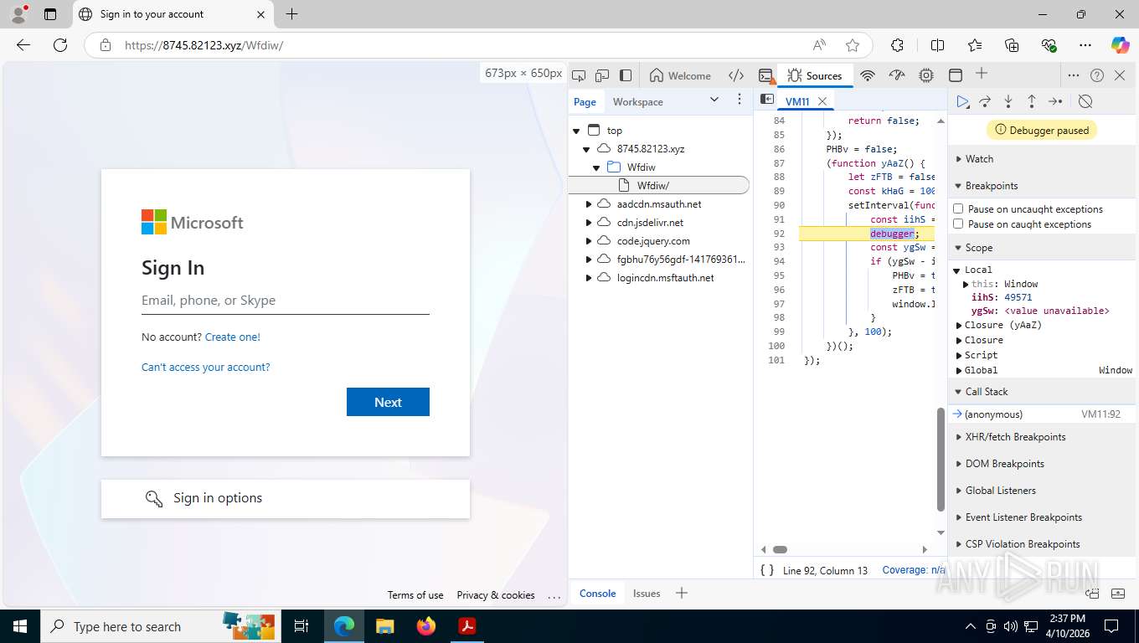
Task: Open Privacy & cookies link
Action: pyautogui.click(x=496, y=595)
